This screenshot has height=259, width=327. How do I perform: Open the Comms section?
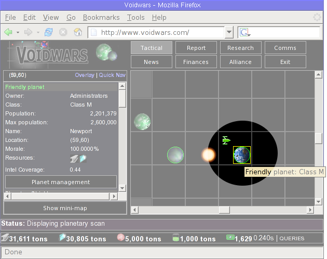click(x=285, y=48)
